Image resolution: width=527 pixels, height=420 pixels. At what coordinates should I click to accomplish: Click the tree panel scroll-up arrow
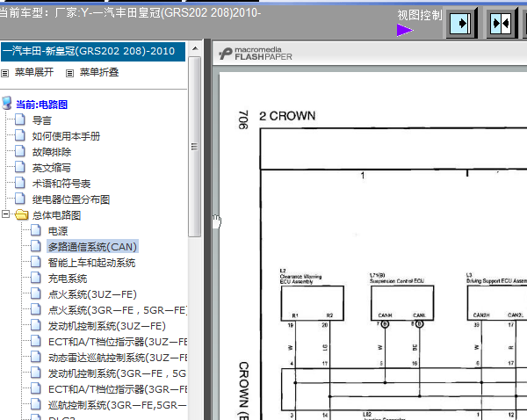click(195, 48)
